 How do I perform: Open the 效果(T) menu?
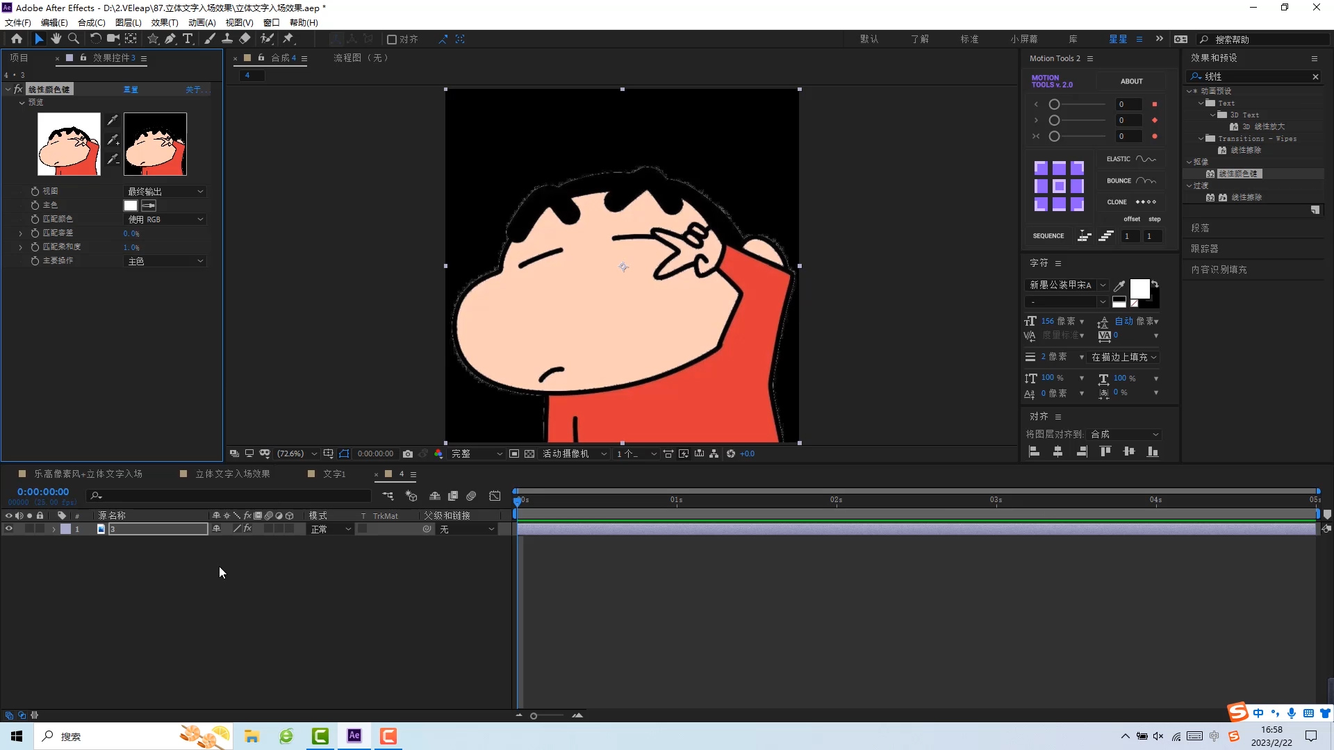[165, 22]
